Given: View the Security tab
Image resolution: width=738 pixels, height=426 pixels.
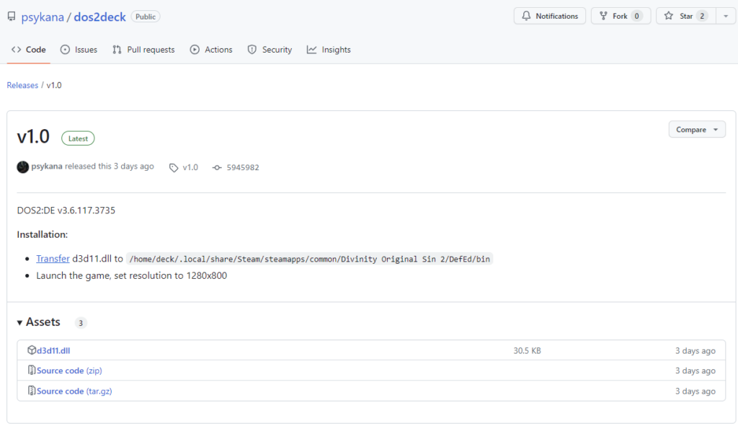Looking at the screenshot, I should tap(270, 50).
